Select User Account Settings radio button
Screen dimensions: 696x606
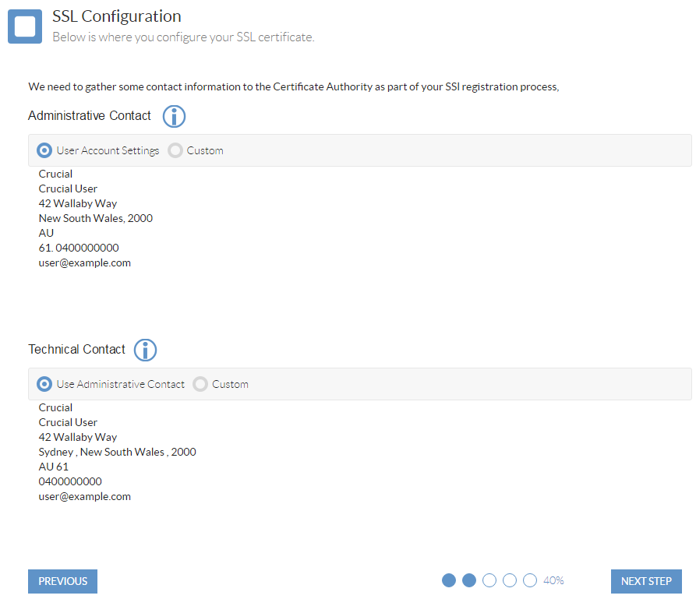[44, 150]
